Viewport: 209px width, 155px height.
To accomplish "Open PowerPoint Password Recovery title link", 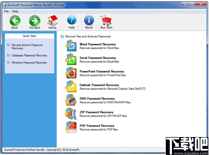I will click(x=102, y=71).
